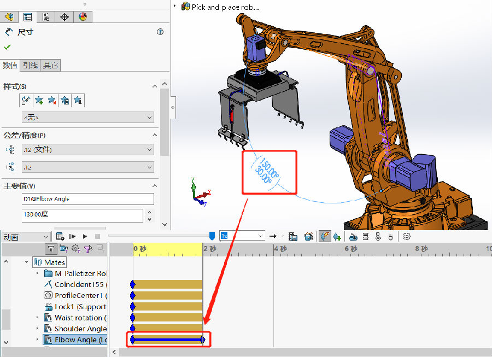Open the motion study properties gear

click(406, 236)
